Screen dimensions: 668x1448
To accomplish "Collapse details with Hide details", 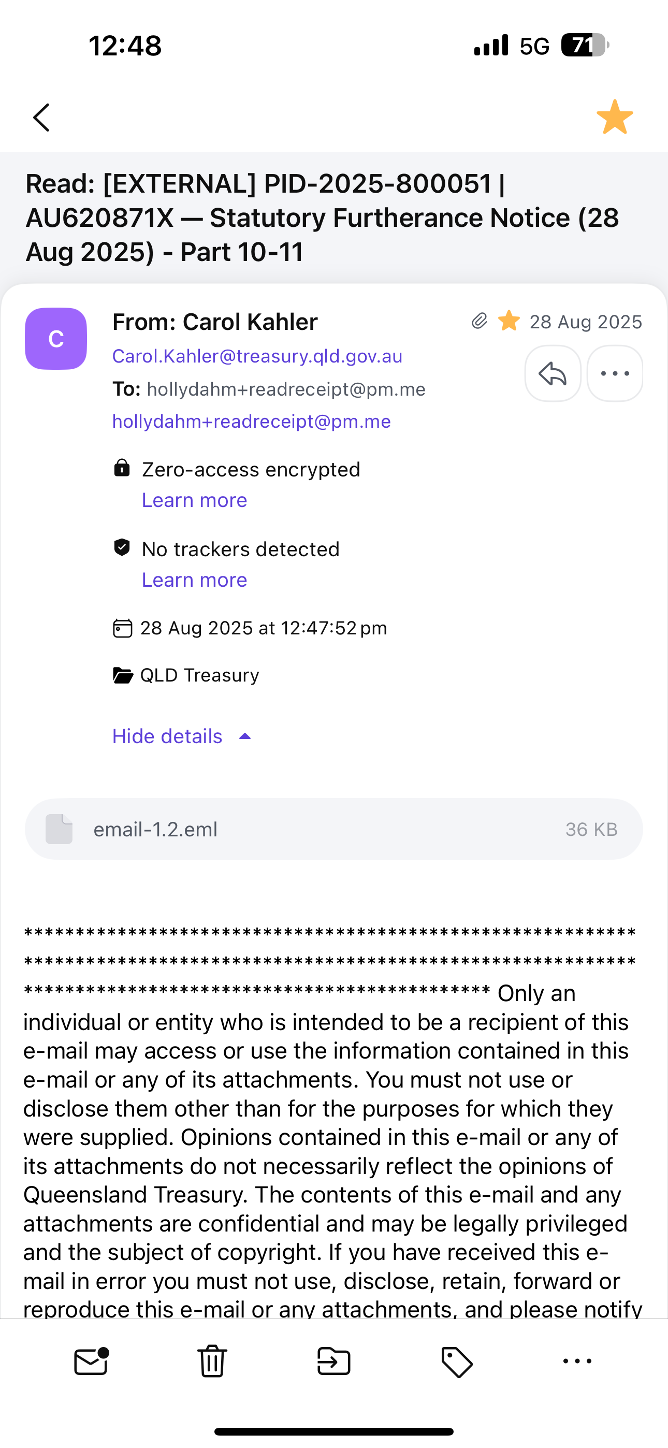I will [x=167, y=736].
